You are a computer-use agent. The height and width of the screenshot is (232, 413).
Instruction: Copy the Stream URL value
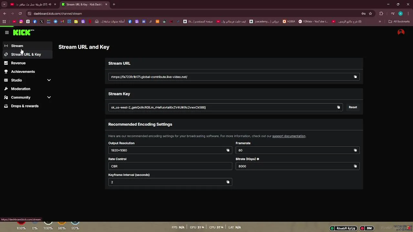[x=355, y=77]
